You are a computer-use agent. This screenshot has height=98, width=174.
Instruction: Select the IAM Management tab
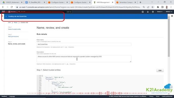[103, 2]
